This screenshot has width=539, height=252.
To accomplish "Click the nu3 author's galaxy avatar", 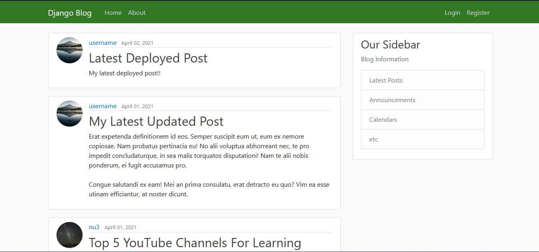I will click(x=69, y=235).
